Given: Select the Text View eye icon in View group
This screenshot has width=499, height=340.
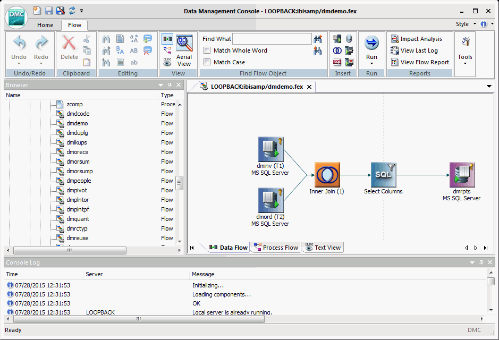Looking at the screenshot, I should pos(167,62).
